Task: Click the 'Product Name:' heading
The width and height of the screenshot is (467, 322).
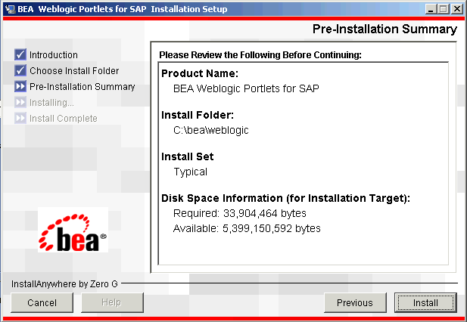Action: coord(200,73)
